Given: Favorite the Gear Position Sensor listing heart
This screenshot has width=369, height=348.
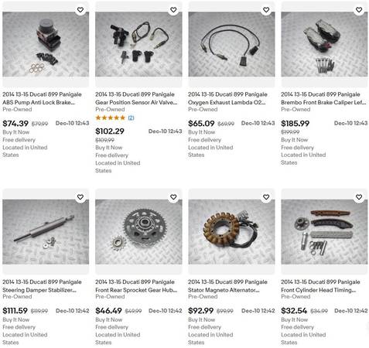Looking at the screenshot, I should 173,10.
